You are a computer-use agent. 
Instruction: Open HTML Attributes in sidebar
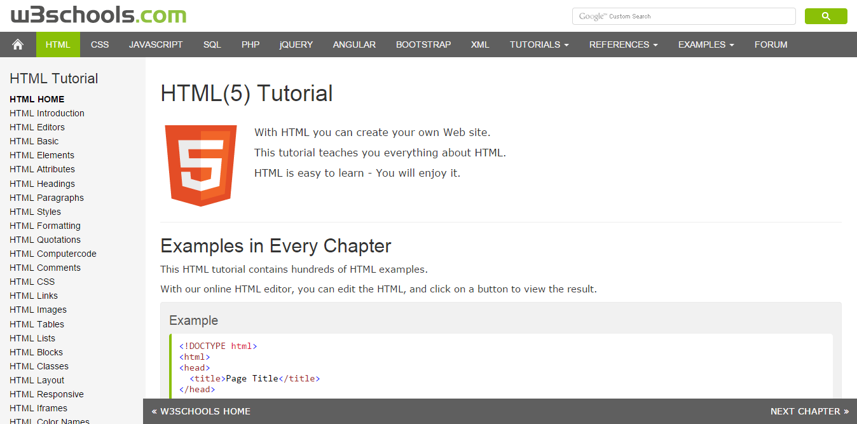[x=42, y=169]
